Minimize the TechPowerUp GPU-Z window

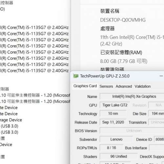pos(161,76)
